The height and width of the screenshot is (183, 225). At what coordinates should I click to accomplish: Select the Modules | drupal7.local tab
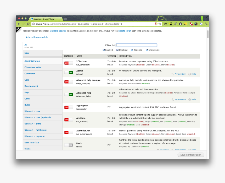click(46, 19)
